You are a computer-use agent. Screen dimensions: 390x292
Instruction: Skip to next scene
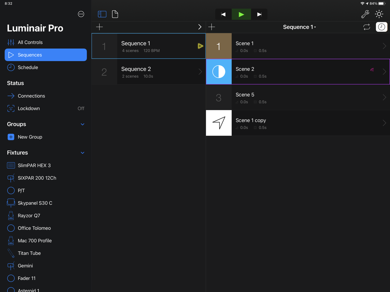(259, 14)
